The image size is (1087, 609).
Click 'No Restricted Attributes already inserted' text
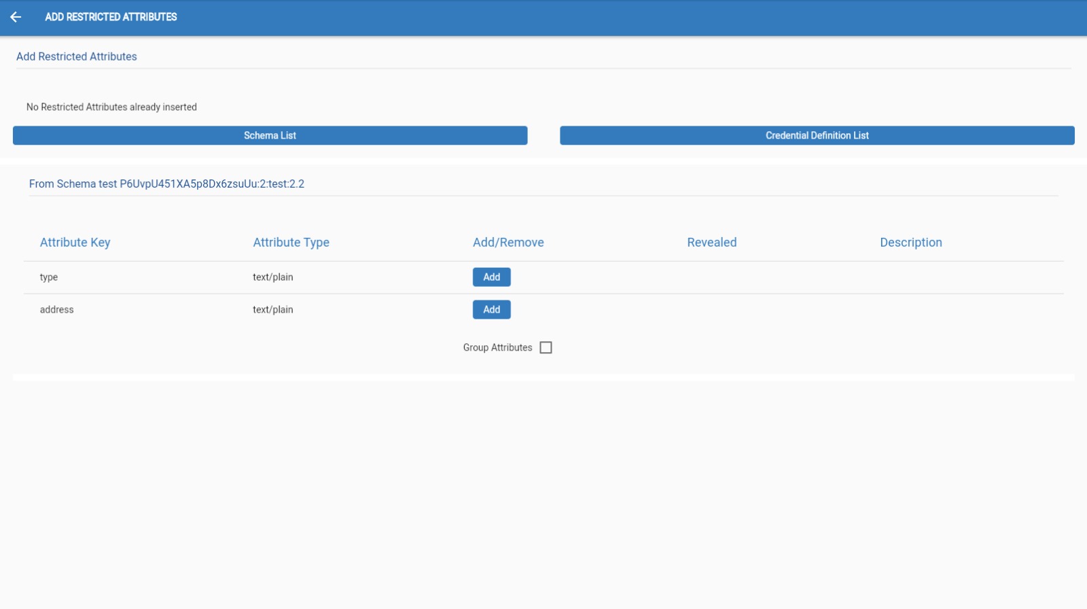[x=111, y=107]
